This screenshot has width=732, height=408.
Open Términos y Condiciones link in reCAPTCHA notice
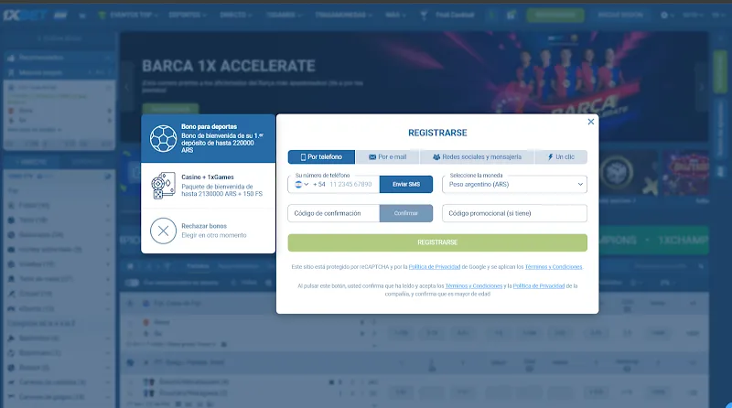coord(554,267)
